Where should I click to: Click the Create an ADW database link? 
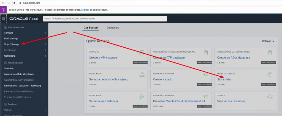click(x=234, y=57)
